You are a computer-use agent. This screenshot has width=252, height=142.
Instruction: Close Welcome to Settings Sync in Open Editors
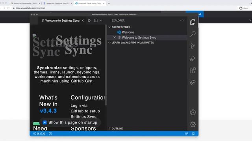click(115, 37)
